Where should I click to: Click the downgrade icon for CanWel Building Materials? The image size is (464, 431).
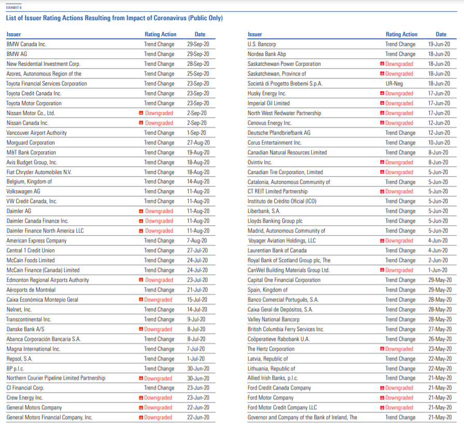click(382, 270)
